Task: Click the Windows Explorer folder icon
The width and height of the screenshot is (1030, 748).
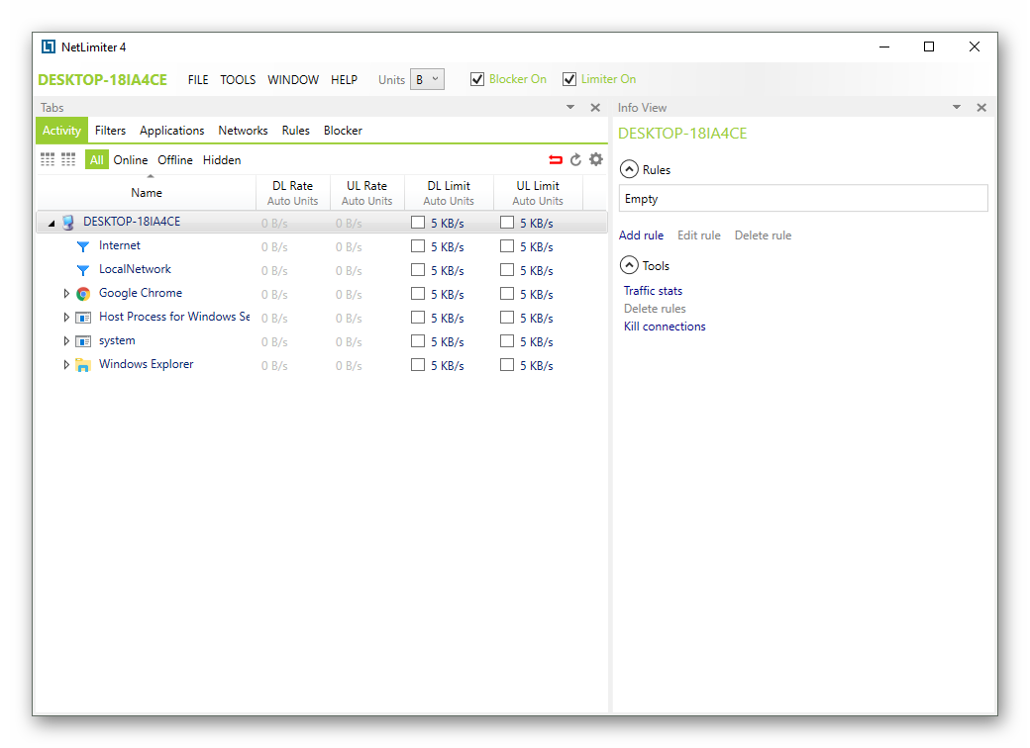Action: tap(83, 365)
